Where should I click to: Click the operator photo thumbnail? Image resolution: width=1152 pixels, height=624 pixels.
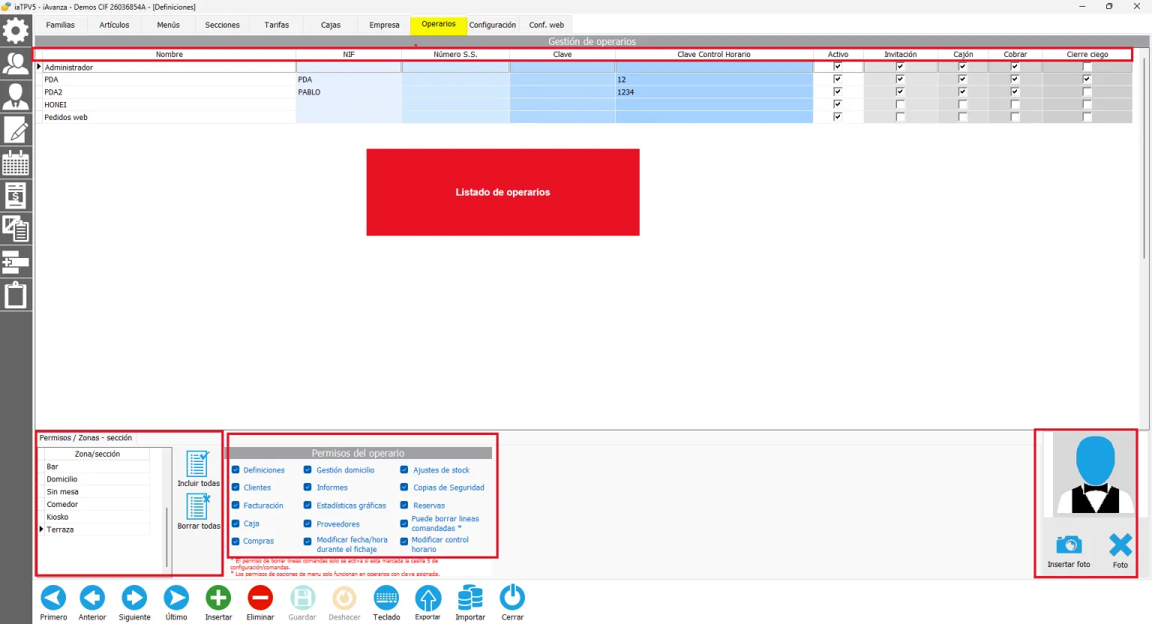1095,475
